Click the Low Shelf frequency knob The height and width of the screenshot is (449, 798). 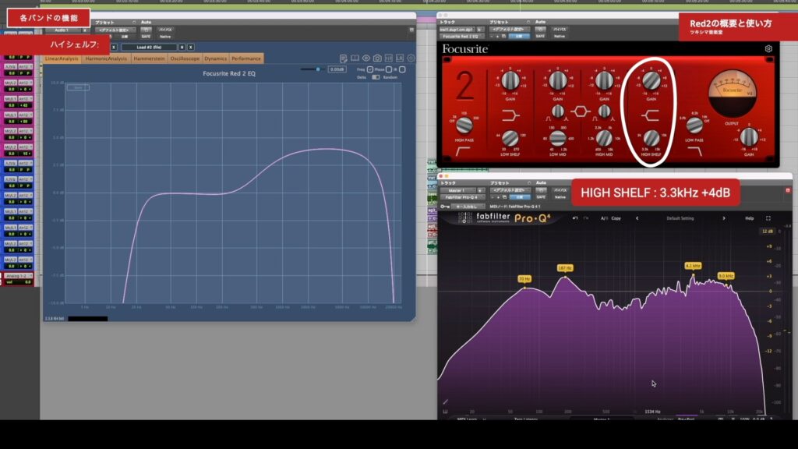(x=510, y=138)
